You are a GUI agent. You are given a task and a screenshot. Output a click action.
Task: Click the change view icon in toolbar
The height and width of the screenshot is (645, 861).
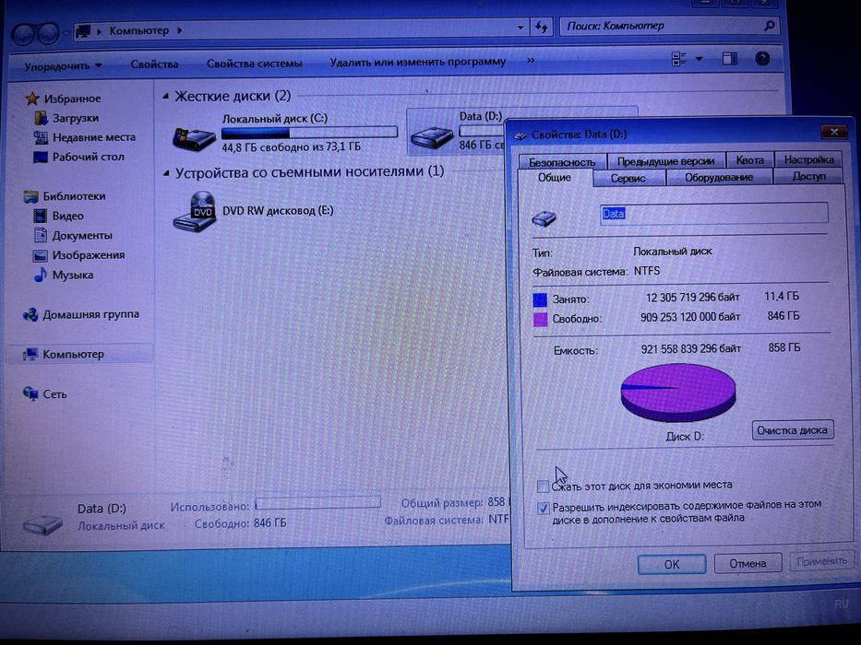coord(680,59)
